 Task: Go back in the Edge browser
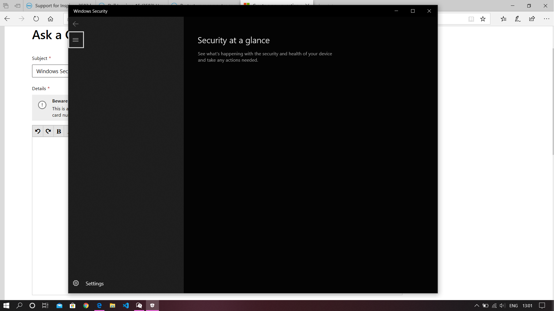[x=7, y=19]
